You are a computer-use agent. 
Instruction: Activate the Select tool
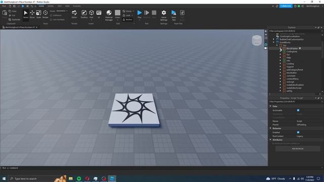(26, 15)
